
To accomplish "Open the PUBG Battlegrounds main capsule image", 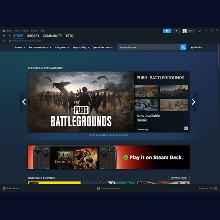I will tap(81, 102).
